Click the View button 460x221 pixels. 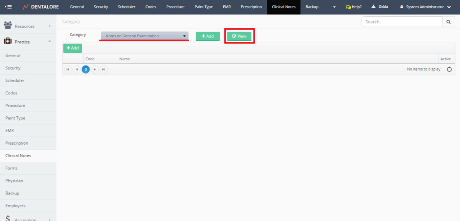pyautogui.click(x=239, y=36)
